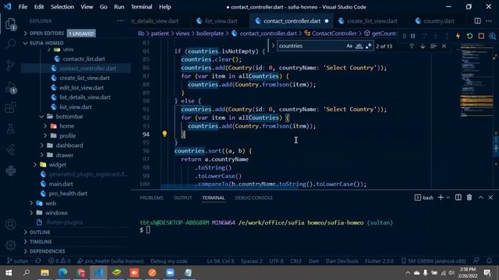Viewport: 499px width, 280px height.
Task: Open the Extensions view
Action: click(x=10, y=107)
